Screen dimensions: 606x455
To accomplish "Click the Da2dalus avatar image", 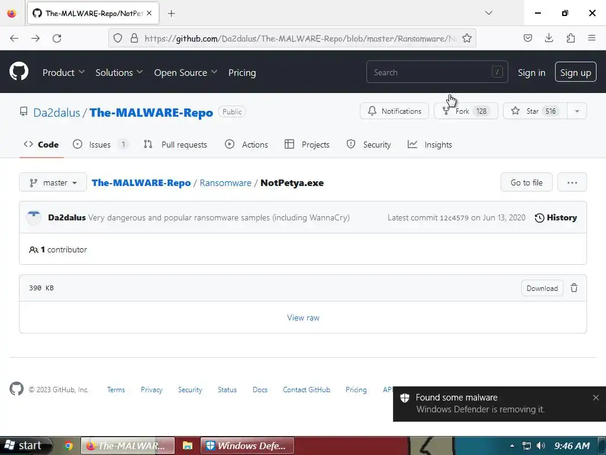I will 34,217.
